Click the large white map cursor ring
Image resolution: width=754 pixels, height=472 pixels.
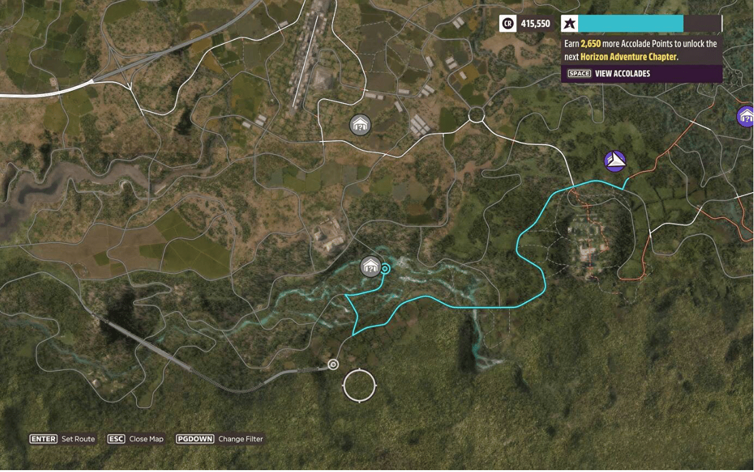[x=359, y=385]
